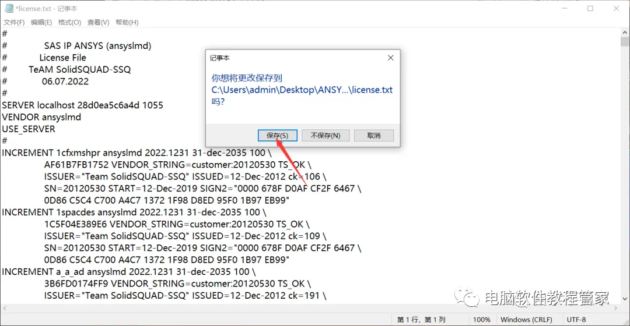
Task: Click the "第 1 行, 第 1 列" status entry
Action: 421,320
